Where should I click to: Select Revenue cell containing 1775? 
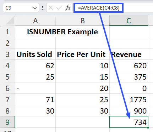coord(129,99)
